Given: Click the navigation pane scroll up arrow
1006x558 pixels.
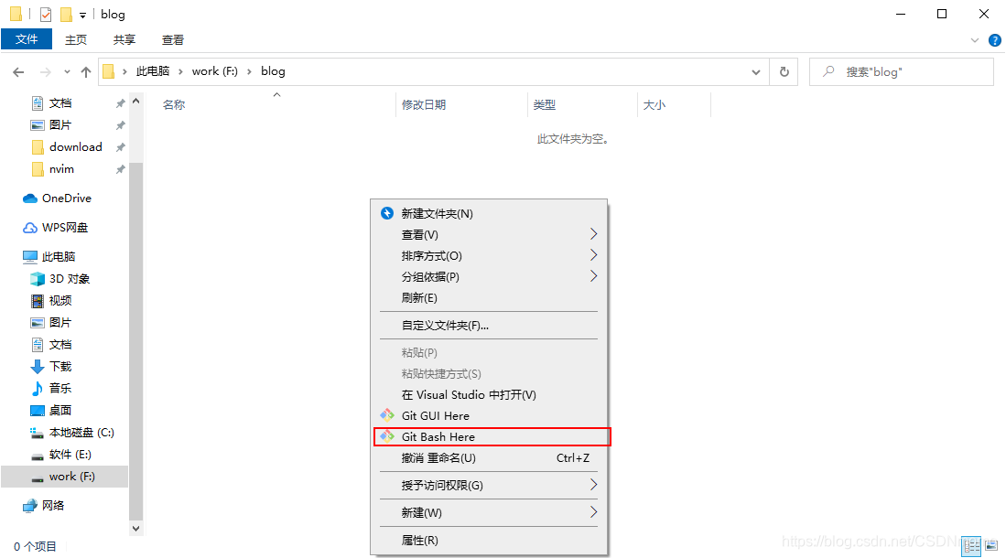Looking at the screenshot, I should tap(136, 102).
